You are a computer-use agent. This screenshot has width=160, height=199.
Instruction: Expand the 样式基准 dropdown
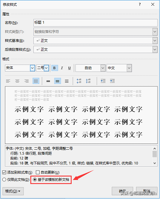(x=155, y=41)
